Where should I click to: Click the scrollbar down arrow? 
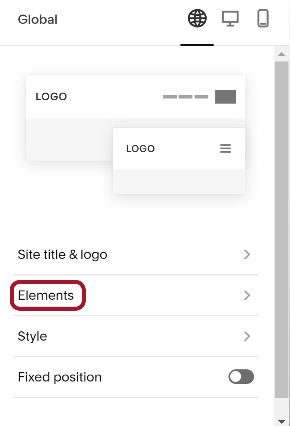282,422
